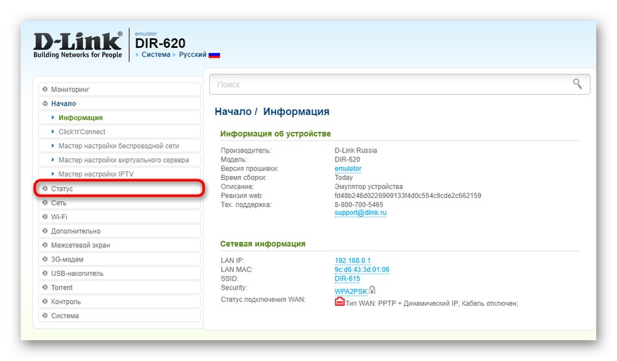617x361 pixels.
Task: Open the Контроль menu section
Action: coord(120,302)
